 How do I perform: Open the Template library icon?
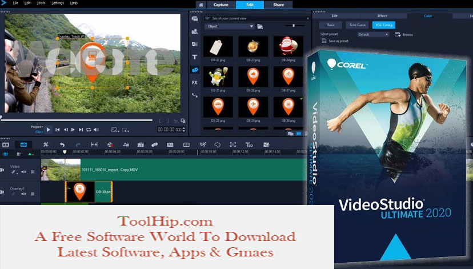(x=195, y=44)
